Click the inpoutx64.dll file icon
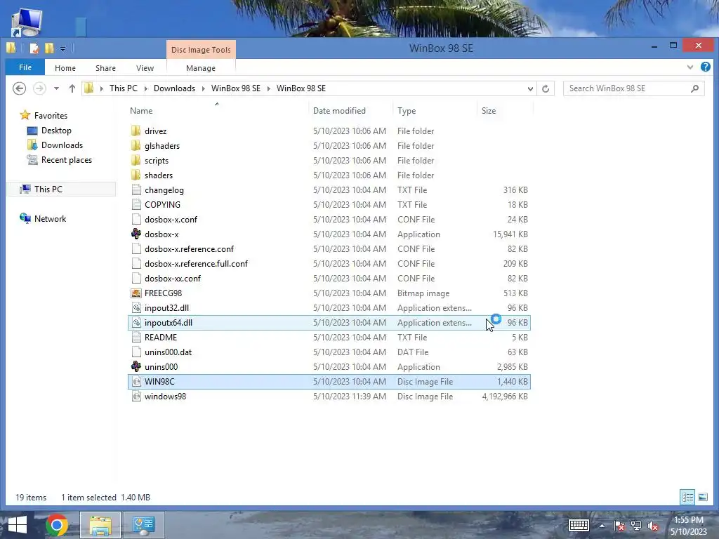719x539 pixels. tap(136, 323)
